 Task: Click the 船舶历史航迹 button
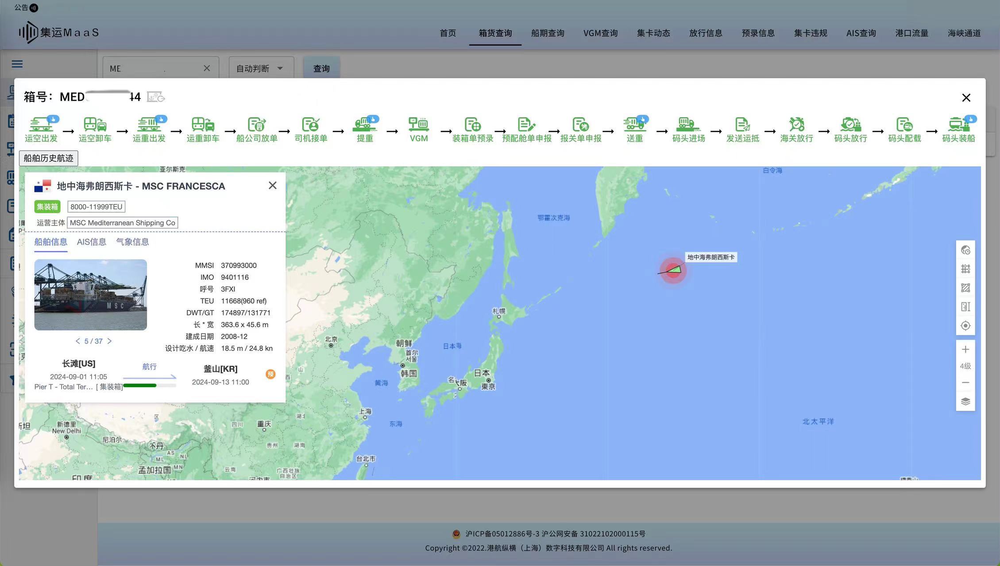(48, 158)
